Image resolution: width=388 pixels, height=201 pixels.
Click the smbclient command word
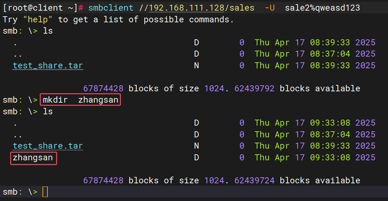(111, 8)
